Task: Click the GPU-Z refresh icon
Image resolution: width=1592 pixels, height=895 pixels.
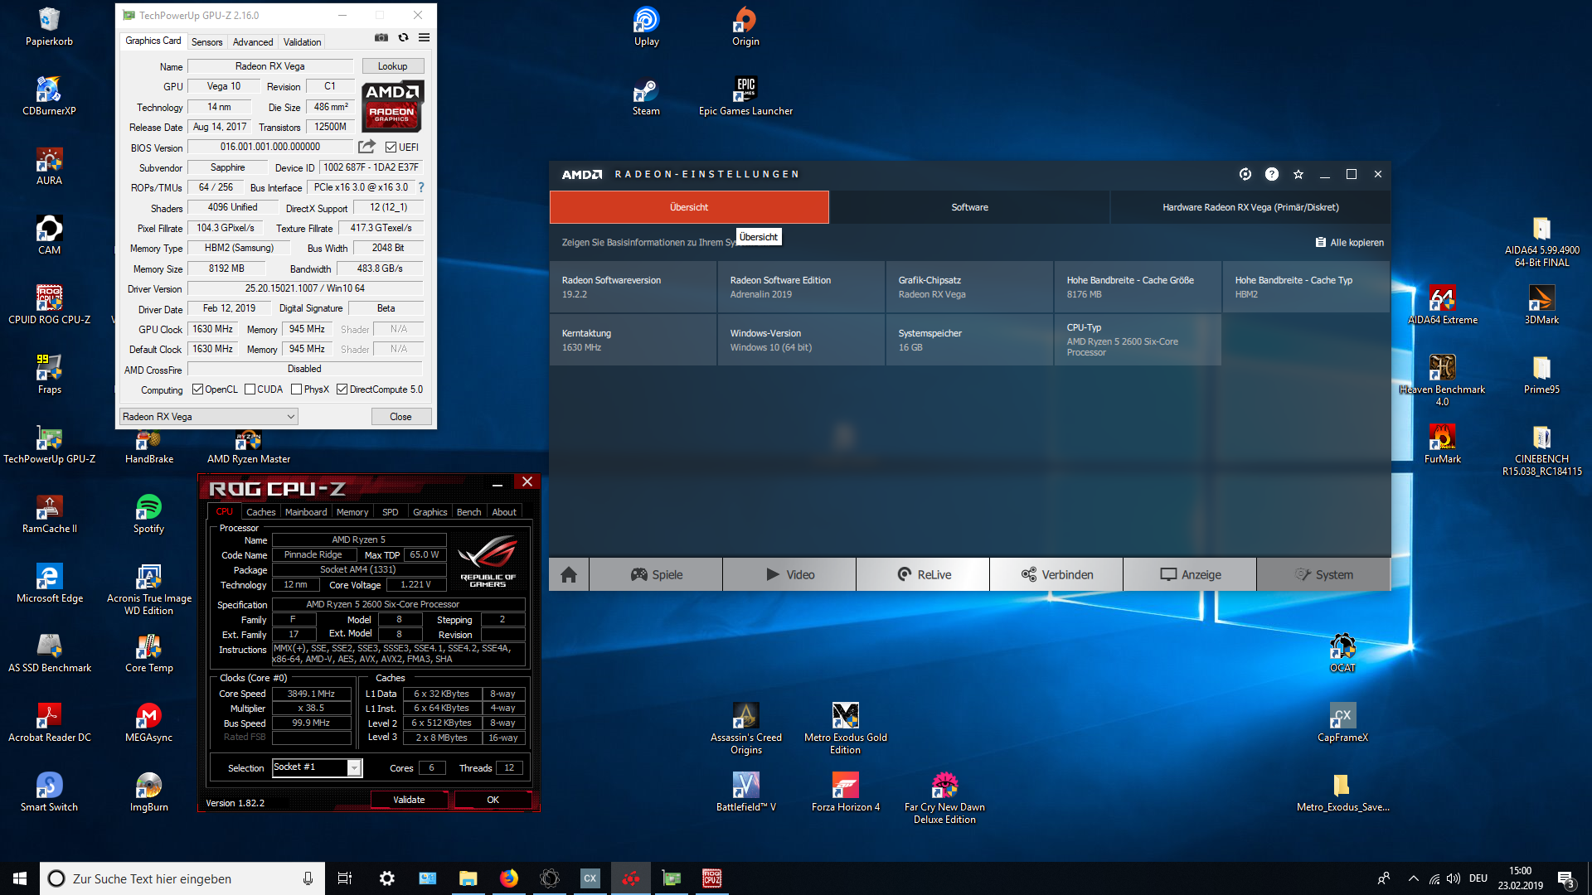Action: click(x=403, y=37)
